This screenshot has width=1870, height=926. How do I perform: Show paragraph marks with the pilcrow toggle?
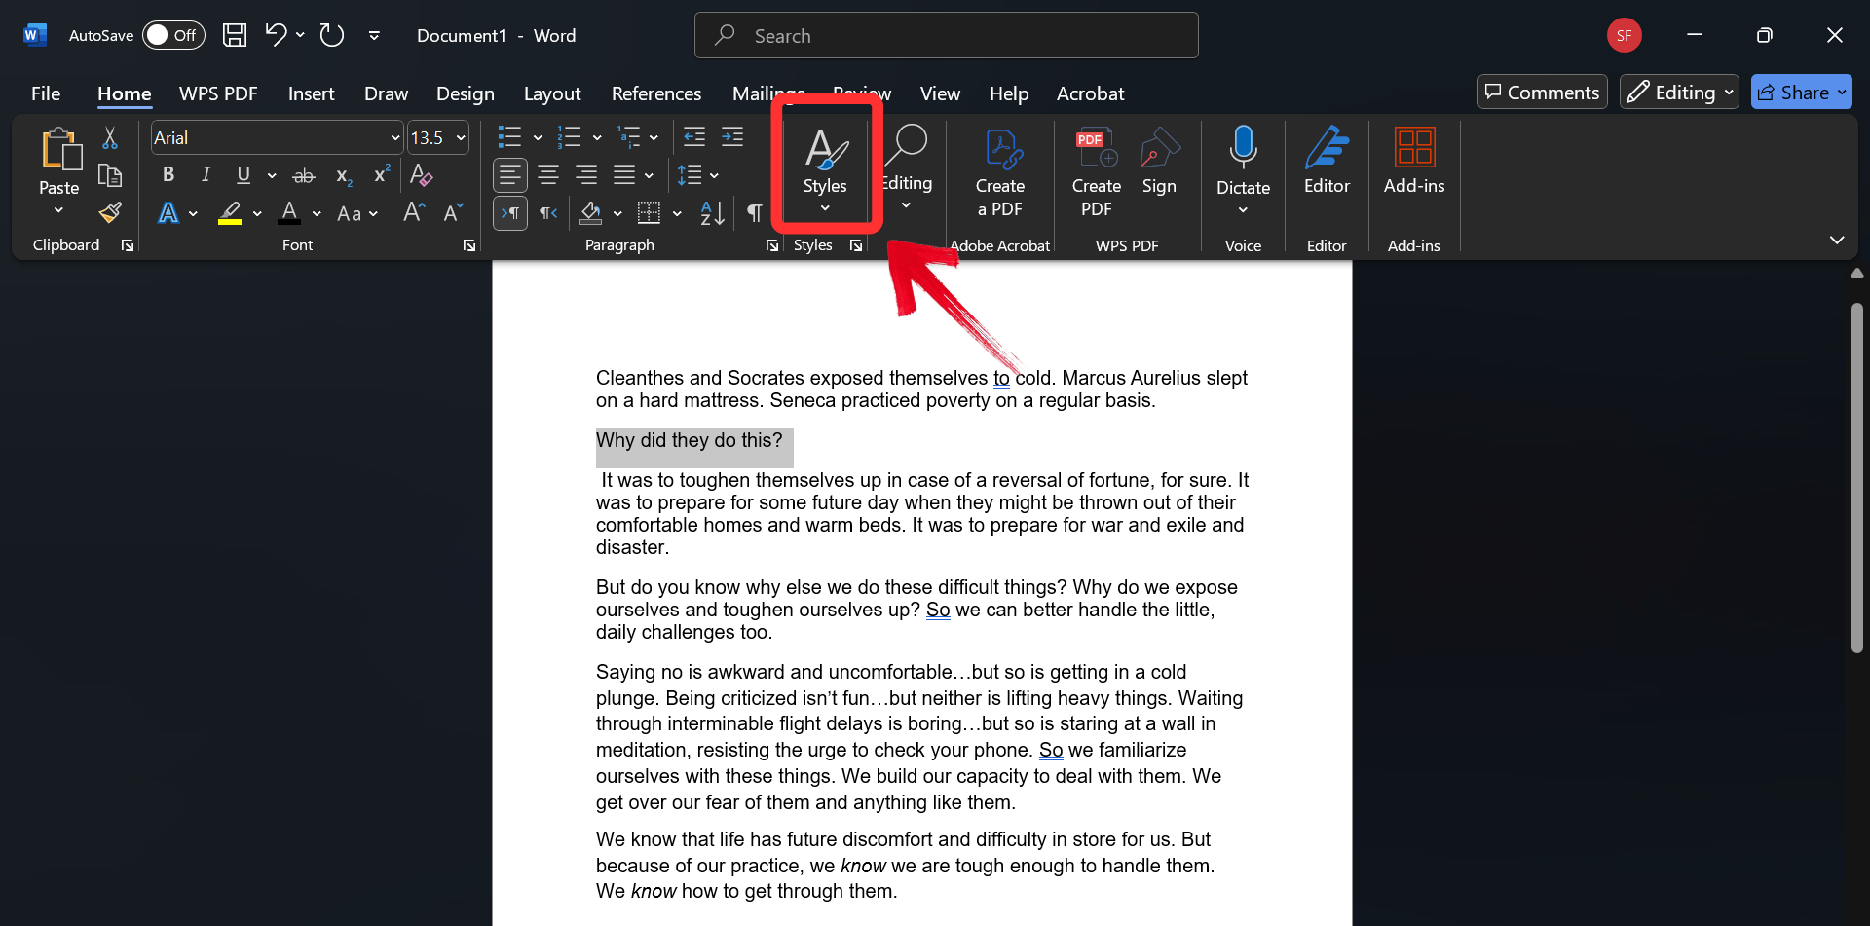(x=755, y=213)
